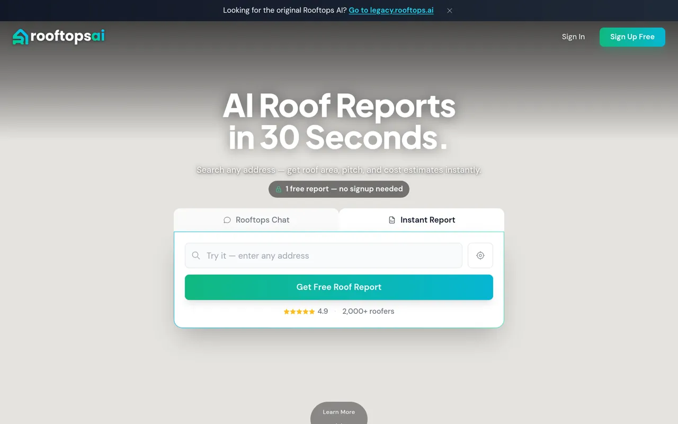Select the Instant Report tab
This screenshot has width=678, height=424.
pos(422,220)
